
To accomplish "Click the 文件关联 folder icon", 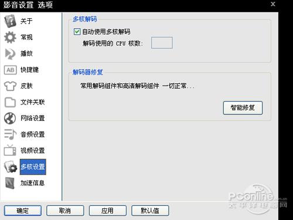I will 10,102.
